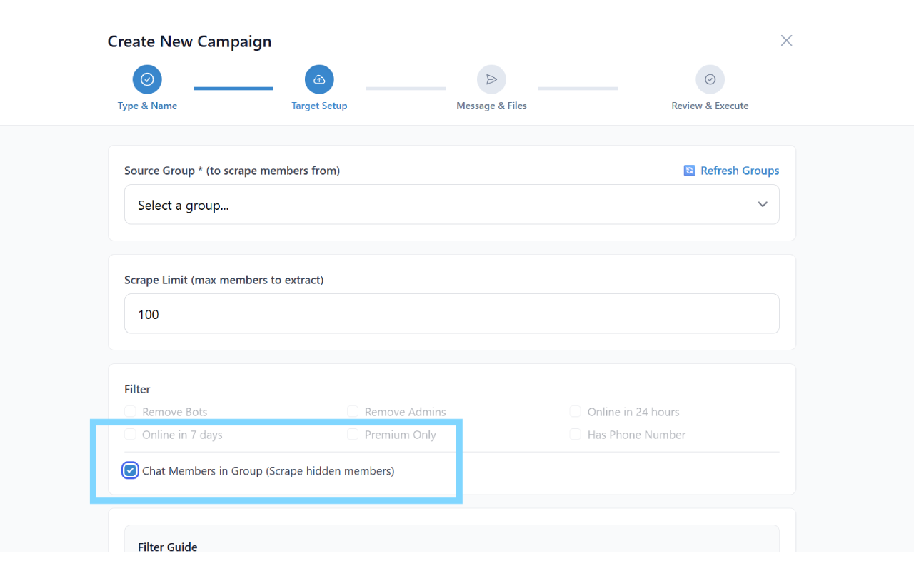This screenshot has height=571, width=914.
Task: Click the Target Setup cloud upload icon
Action: pyautogui.click(x=319, y=79)
